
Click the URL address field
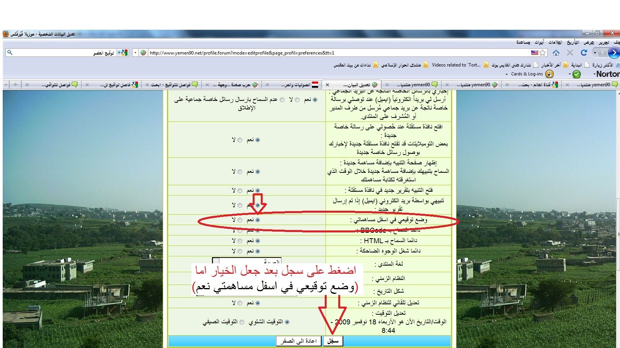tap(339, 53)
